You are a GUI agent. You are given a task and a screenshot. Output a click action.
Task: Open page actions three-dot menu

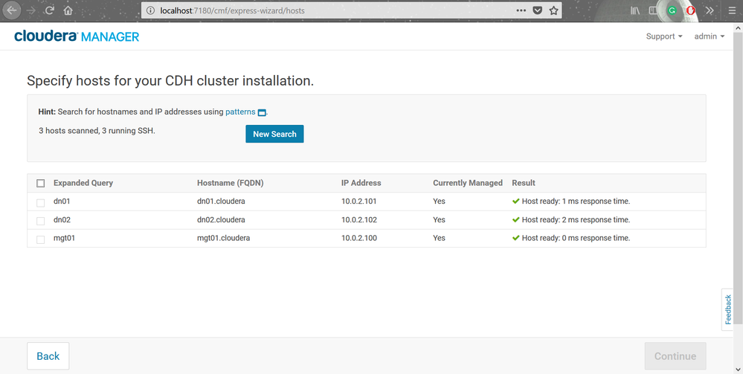(521, 11)
